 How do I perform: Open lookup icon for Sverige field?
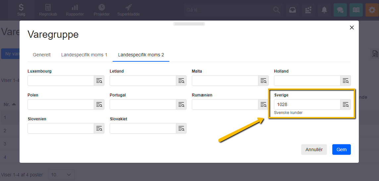[346, 104]
